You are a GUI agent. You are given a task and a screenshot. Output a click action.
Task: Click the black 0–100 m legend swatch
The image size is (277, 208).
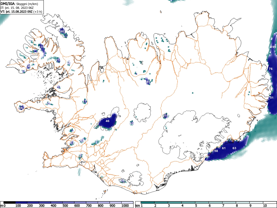pos(9,202)
